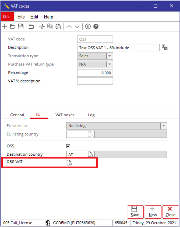Open record via folder toolbar icon
The image size is (180, 227).
[13, 27]
